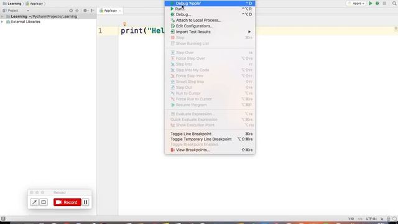Click the lock read-only toggle in status bar
Image resolution: width=398 pixels, height=224 pixels.
(382, 218)
